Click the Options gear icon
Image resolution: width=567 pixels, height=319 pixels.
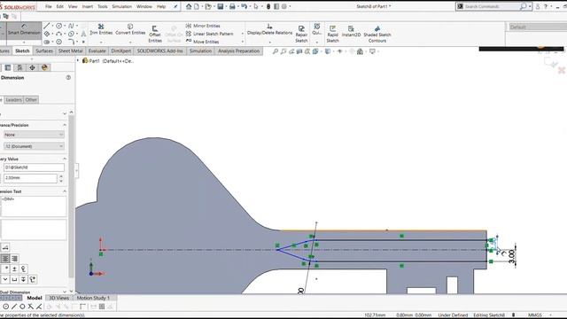tap(284, 6)
